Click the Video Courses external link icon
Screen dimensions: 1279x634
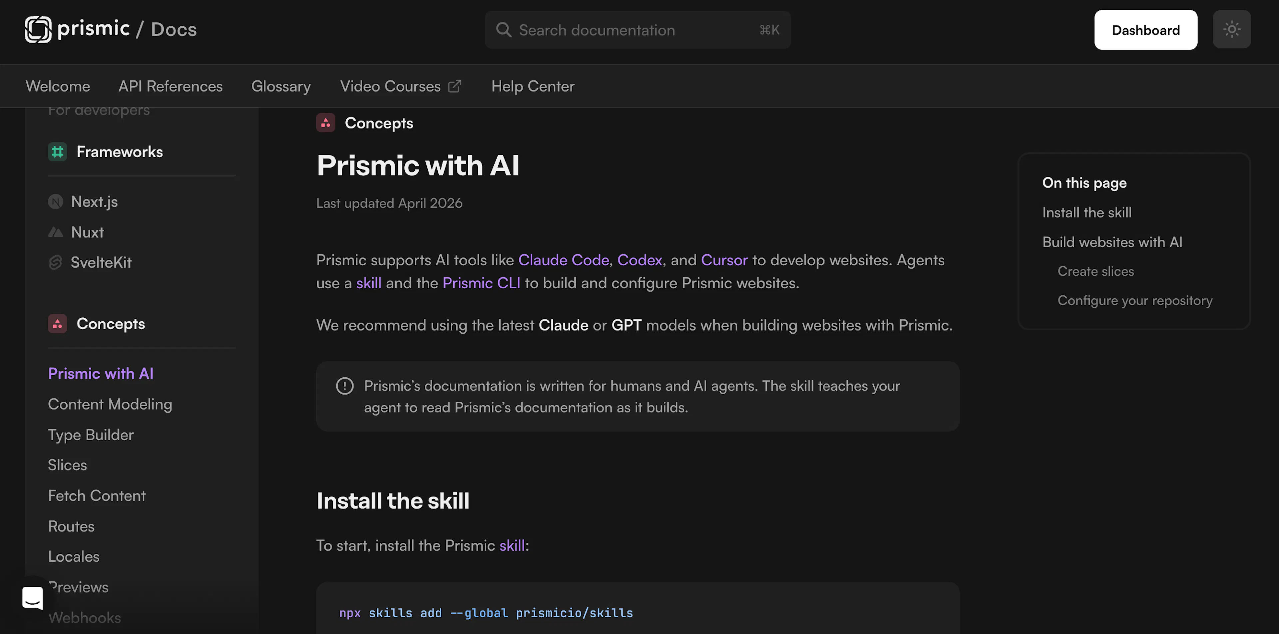pos(455,86)
